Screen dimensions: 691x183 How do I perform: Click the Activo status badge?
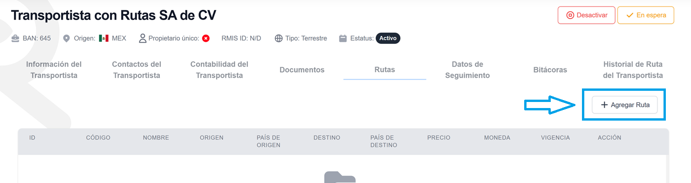click(388, 38)
